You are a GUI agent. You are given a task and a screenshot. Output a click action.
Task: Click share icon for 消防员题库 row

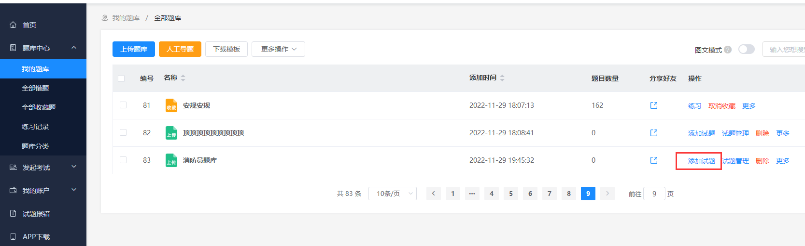654,160
